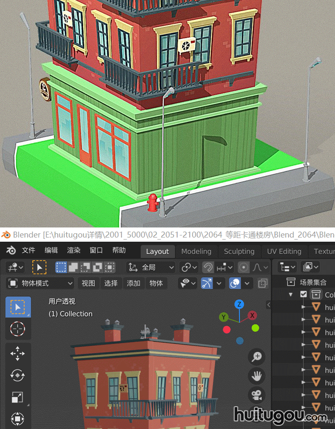335x429 pixels.
Task: Click the Blender logo icon in menu bar
Action: click(11, 251)
